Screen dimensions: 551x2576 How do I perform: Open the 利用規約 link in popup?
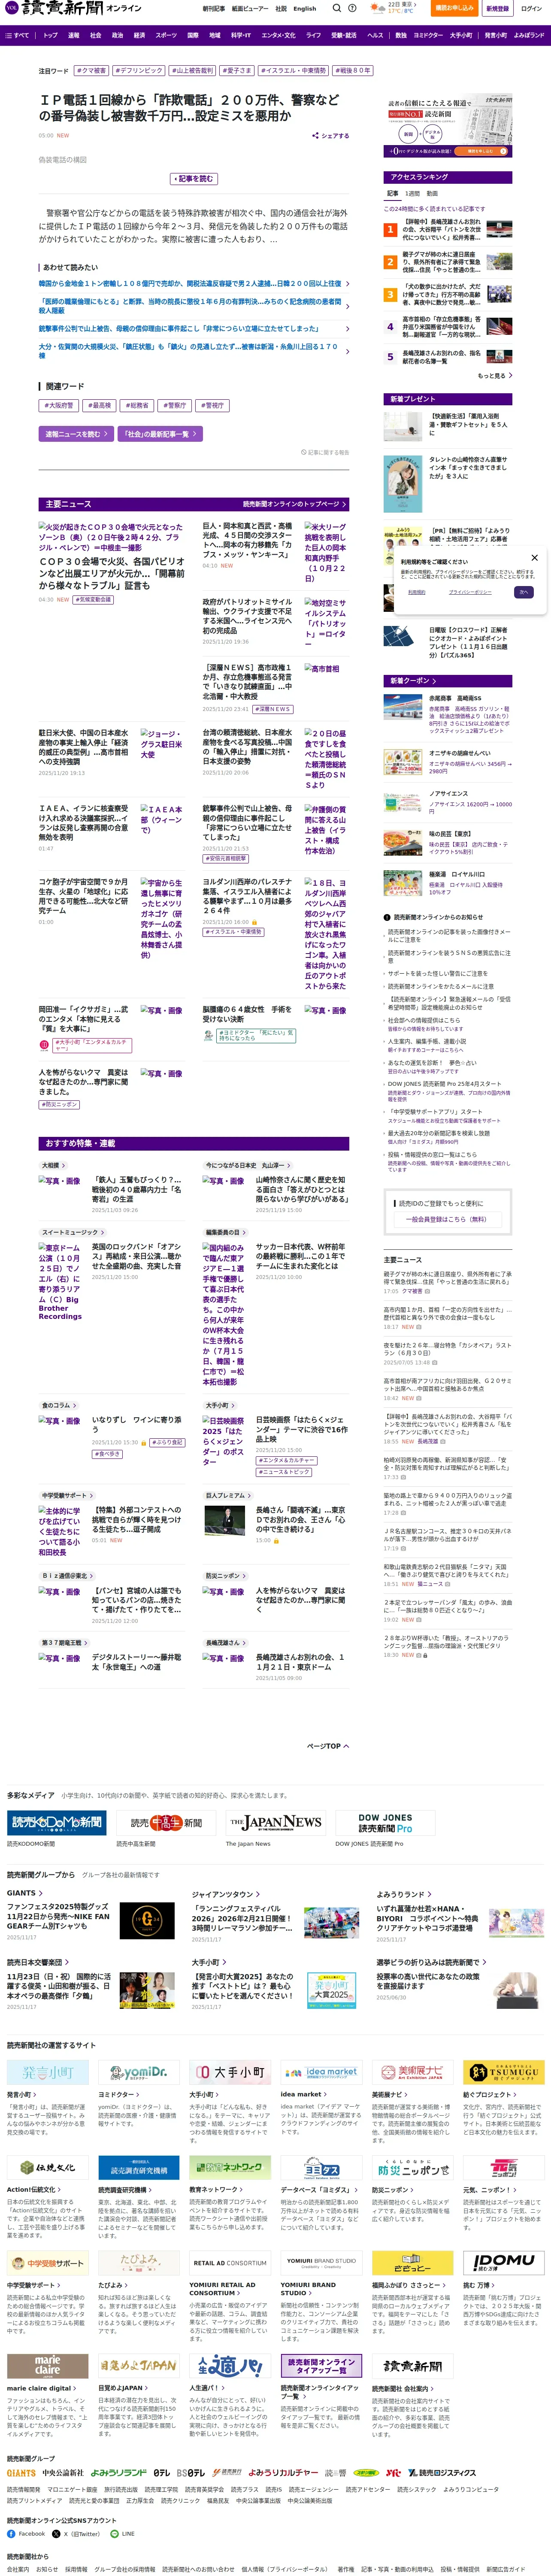click(x=417, y=592)
